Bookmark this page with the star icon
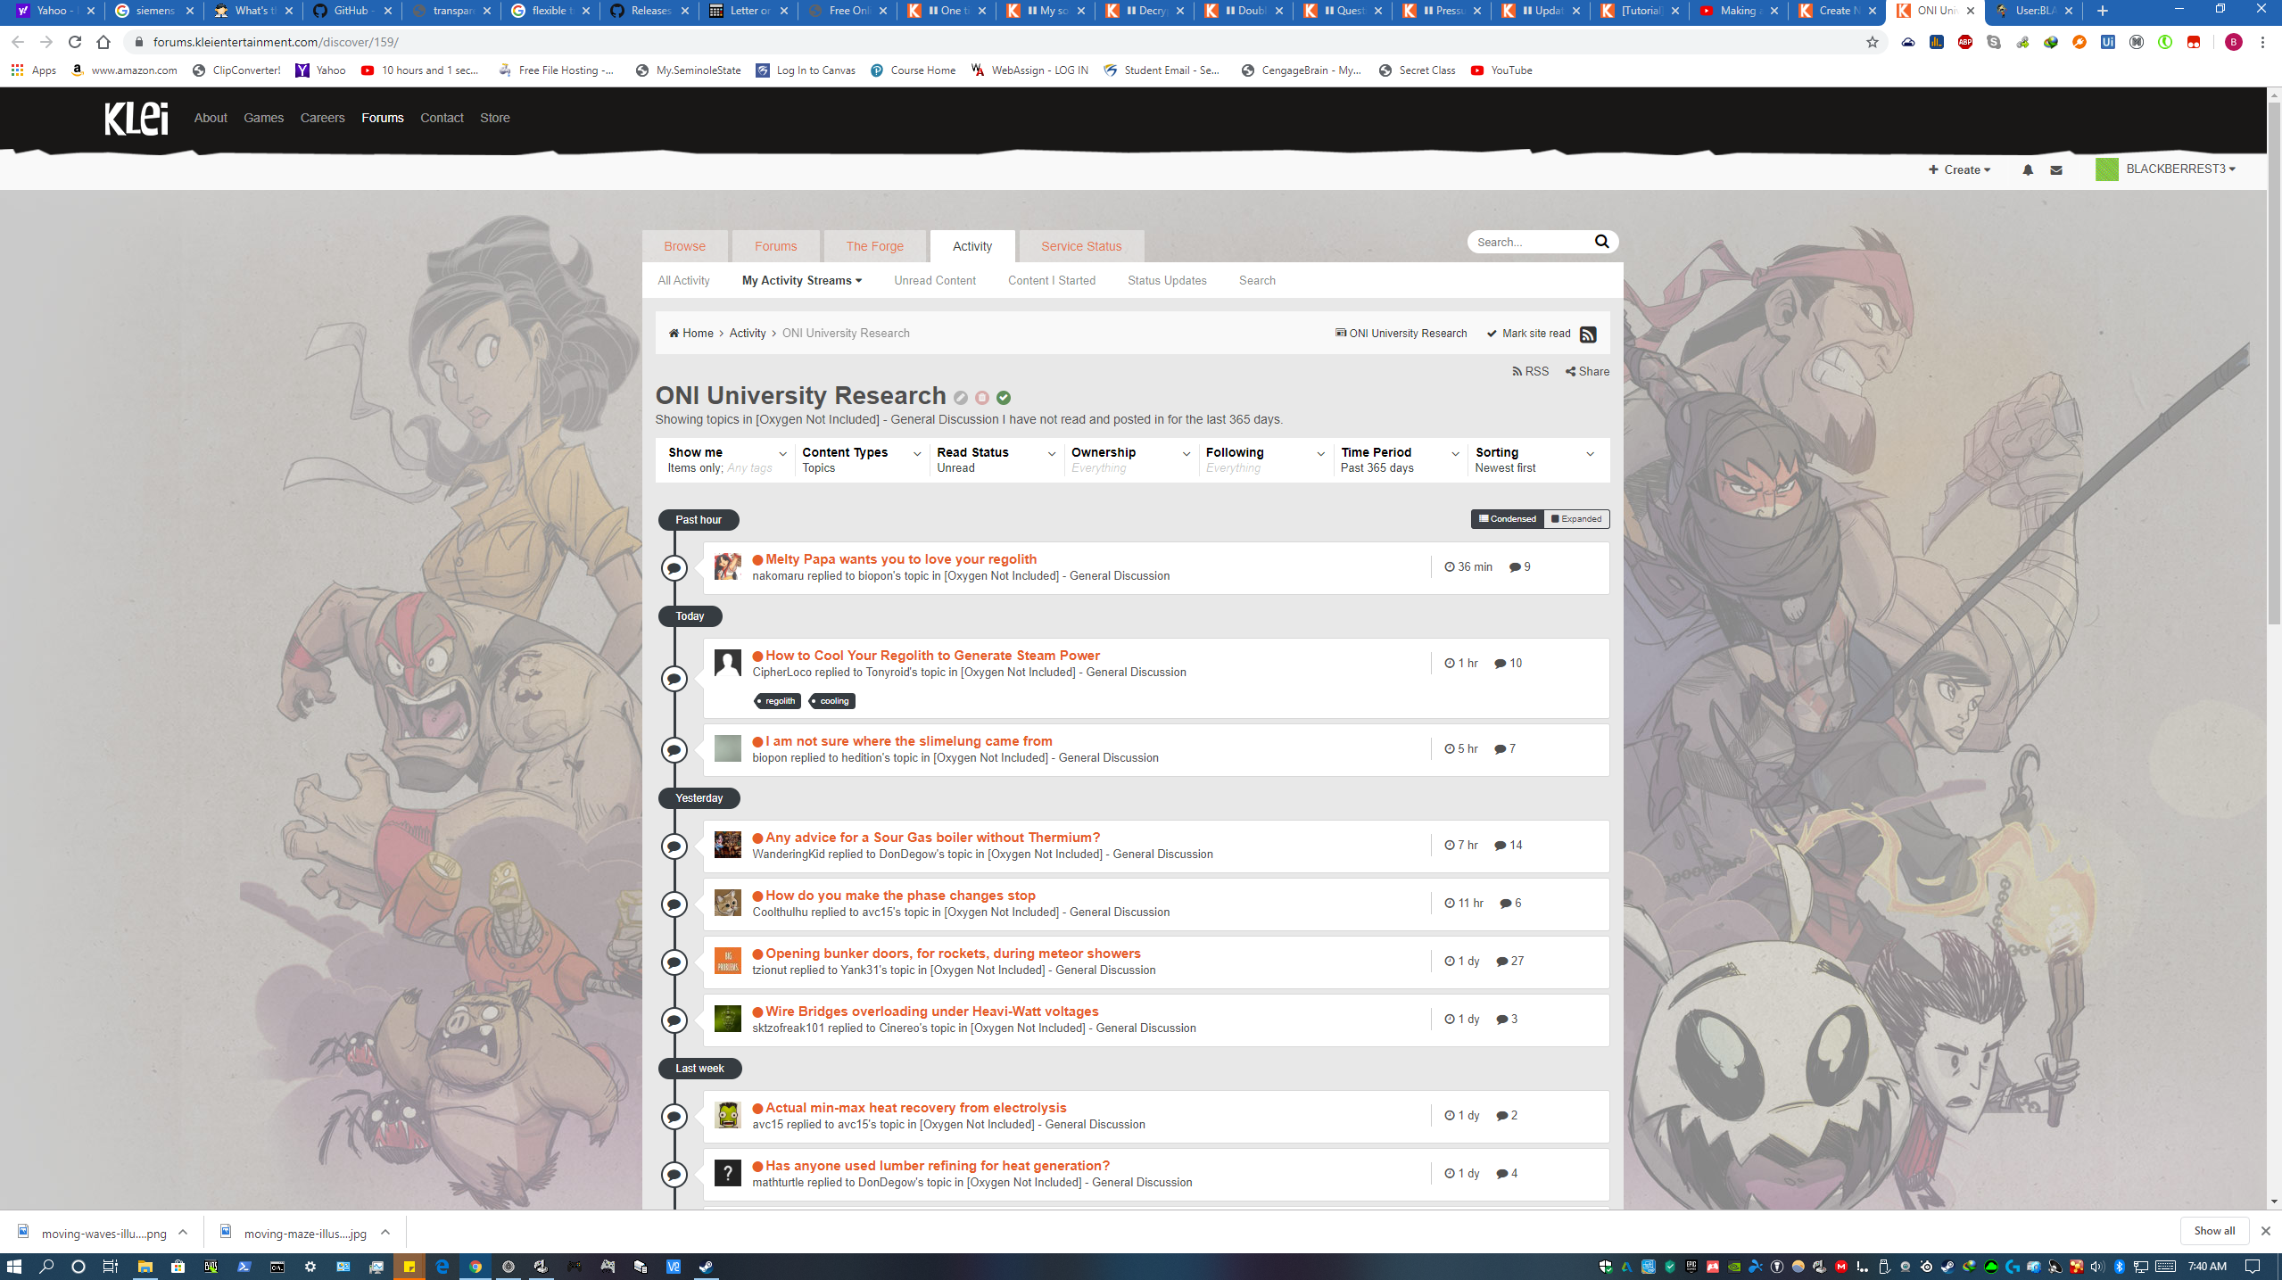Viewport: 2282px width, 1280px height. (1872, 42)
